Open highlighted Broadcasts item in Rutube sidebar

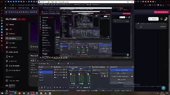point(14,38)
